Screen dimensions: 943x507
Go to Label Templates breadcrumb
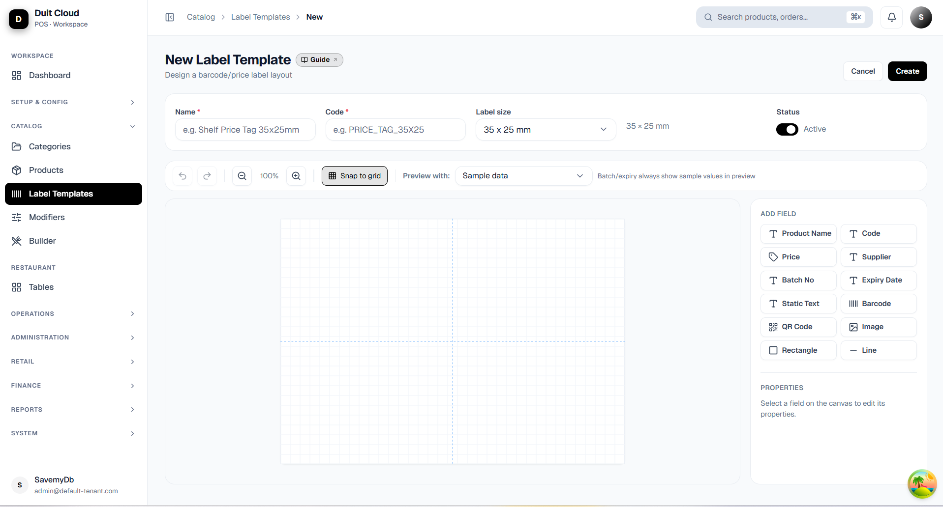coord(261,17)
